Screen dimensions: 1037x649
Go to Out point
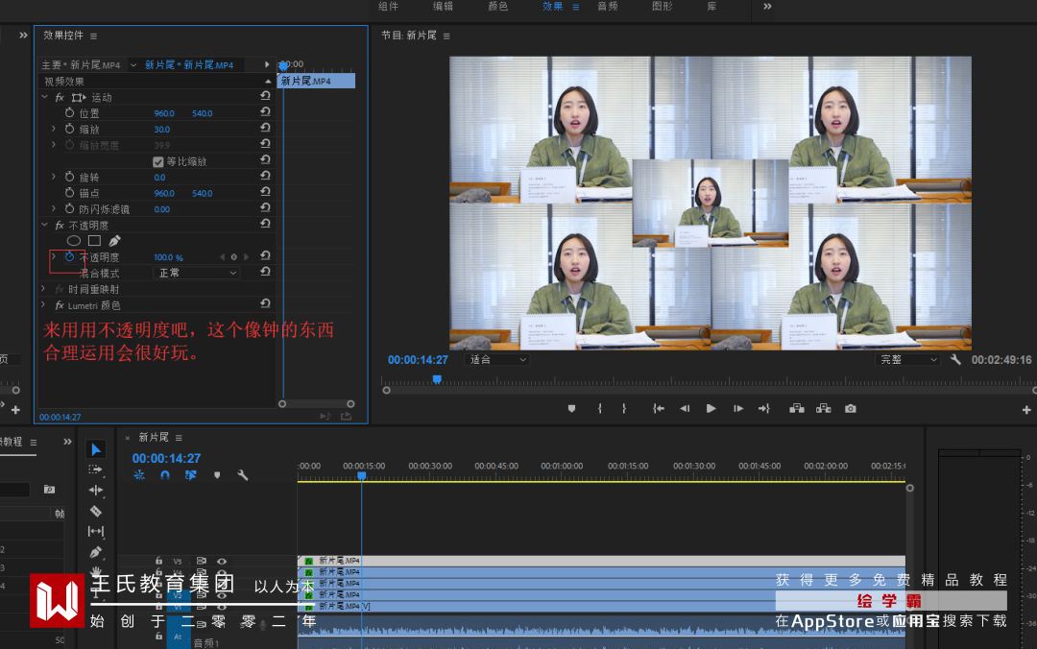coord(764,409)
